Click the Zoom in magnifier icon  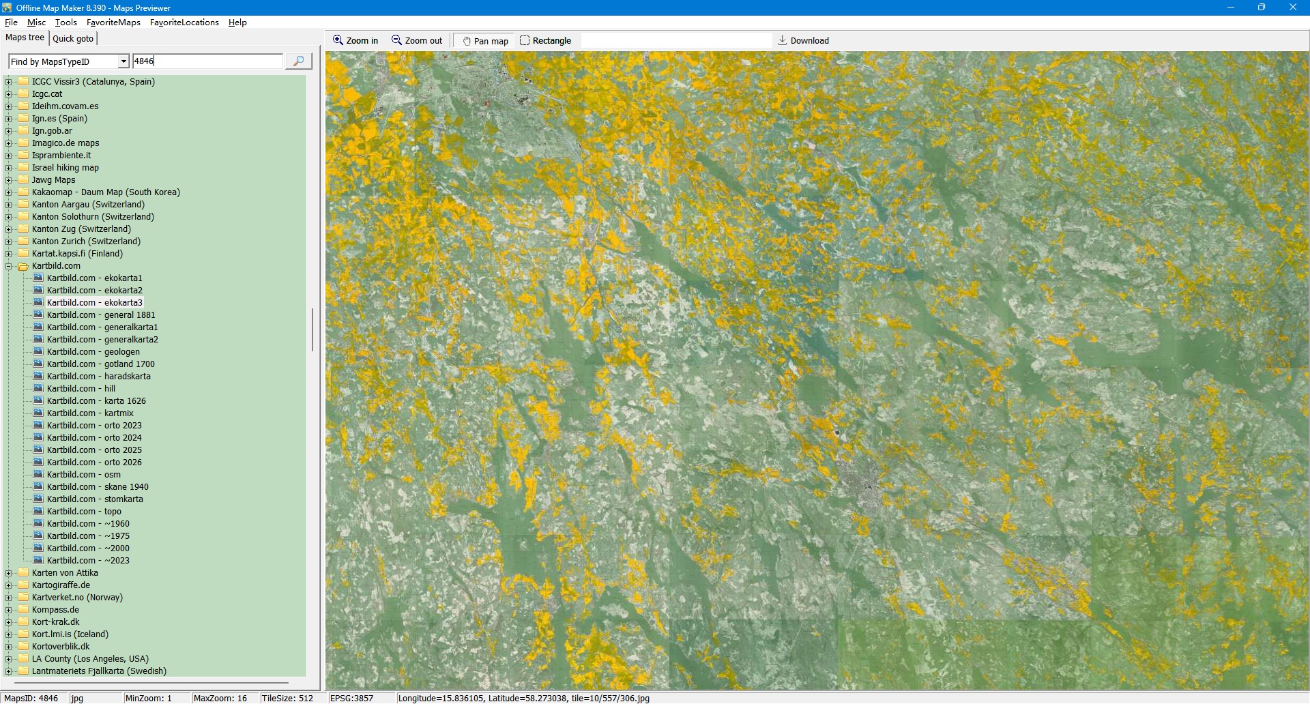(338, 40)
